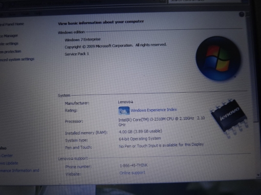
Task: Go to Control Panel Home
Action: (x=12, y=24)
